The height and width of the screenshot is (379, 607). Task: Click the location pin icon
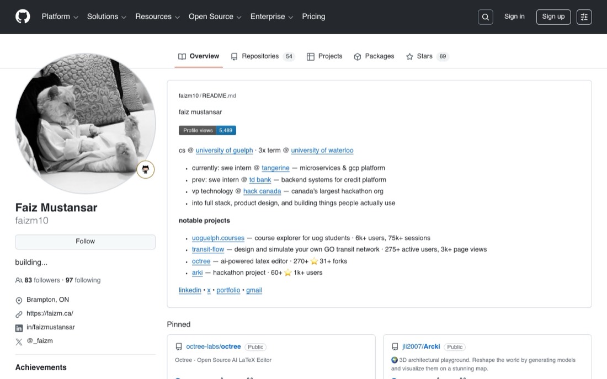pyautogui.click(x=19, y=301)
